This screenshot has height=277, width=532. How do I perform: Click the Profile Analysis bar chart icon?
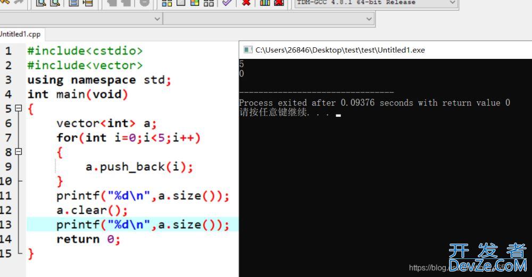[264, 3]
